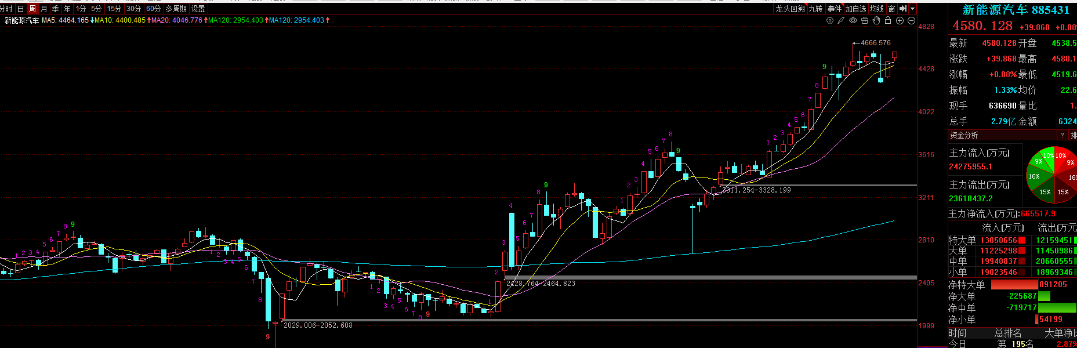Click MA20 value 4046.776 label
The image size is (1077, 348).
tap(176, 20)
